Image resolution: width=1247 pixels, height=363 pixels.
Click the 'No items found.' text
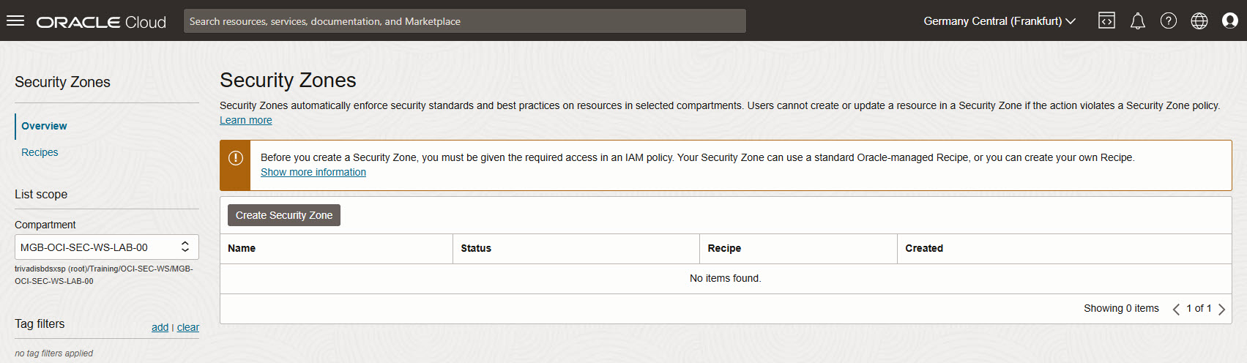tap(726, 278)
